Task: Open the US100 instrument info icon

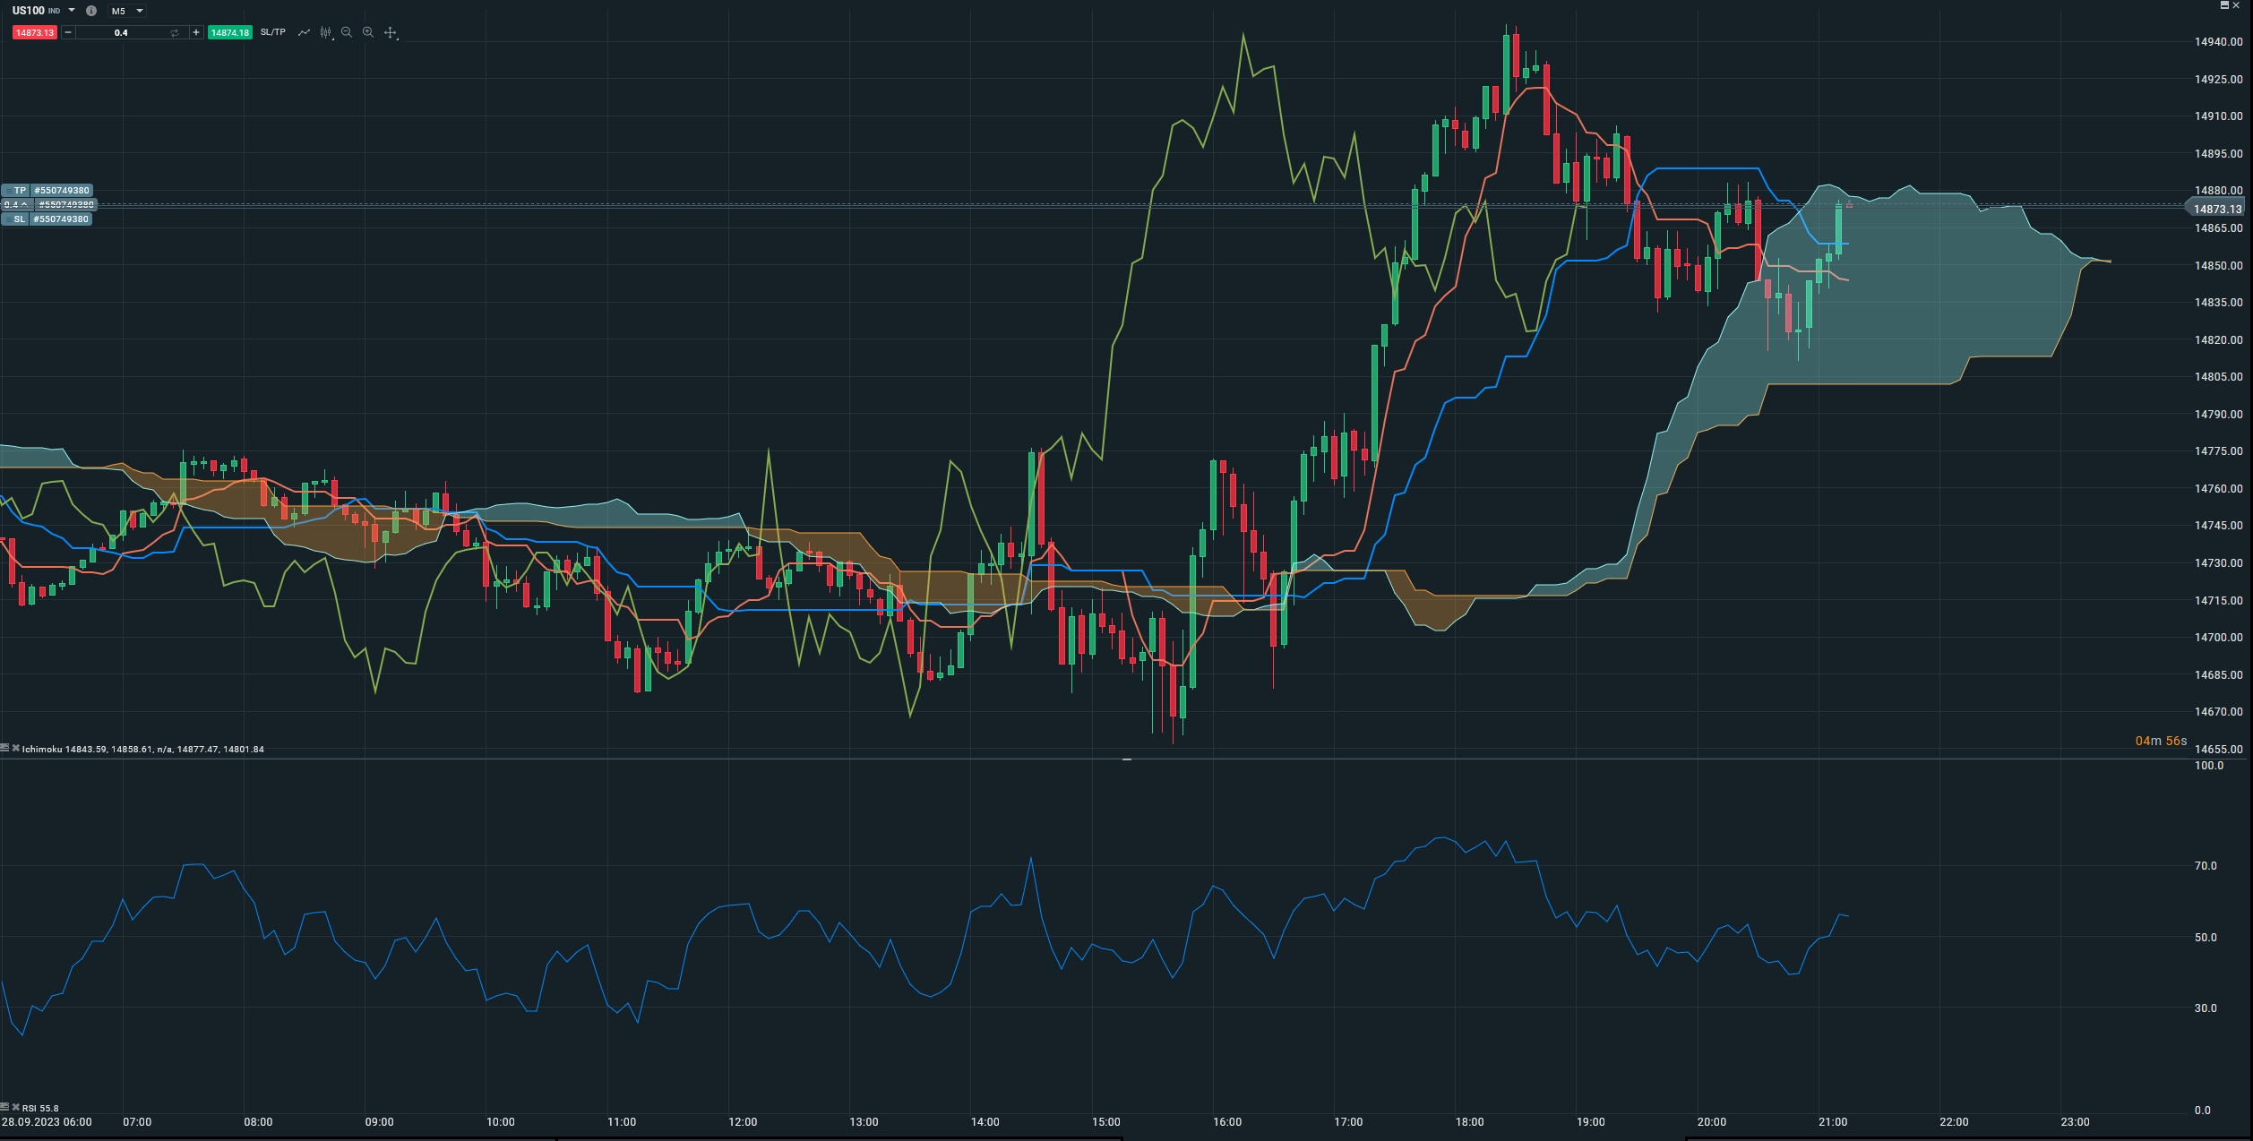Action: 90,11
